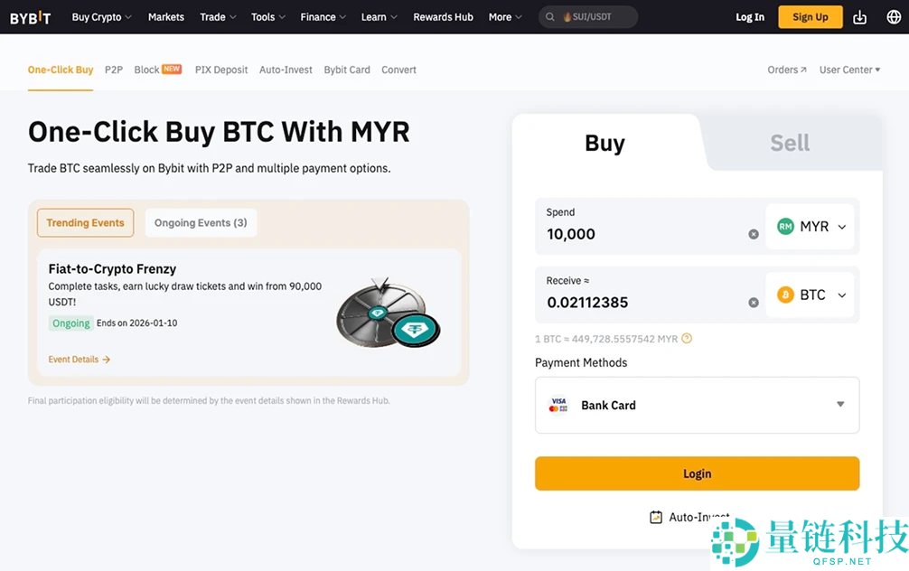Open the Buy Crypto menu

click(x=101, y=17)
